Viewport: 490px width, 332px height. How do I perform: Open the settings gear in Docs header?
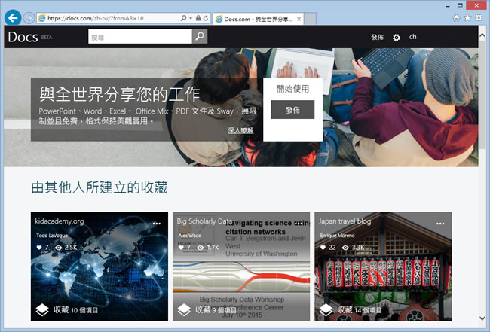coord(397,37)
